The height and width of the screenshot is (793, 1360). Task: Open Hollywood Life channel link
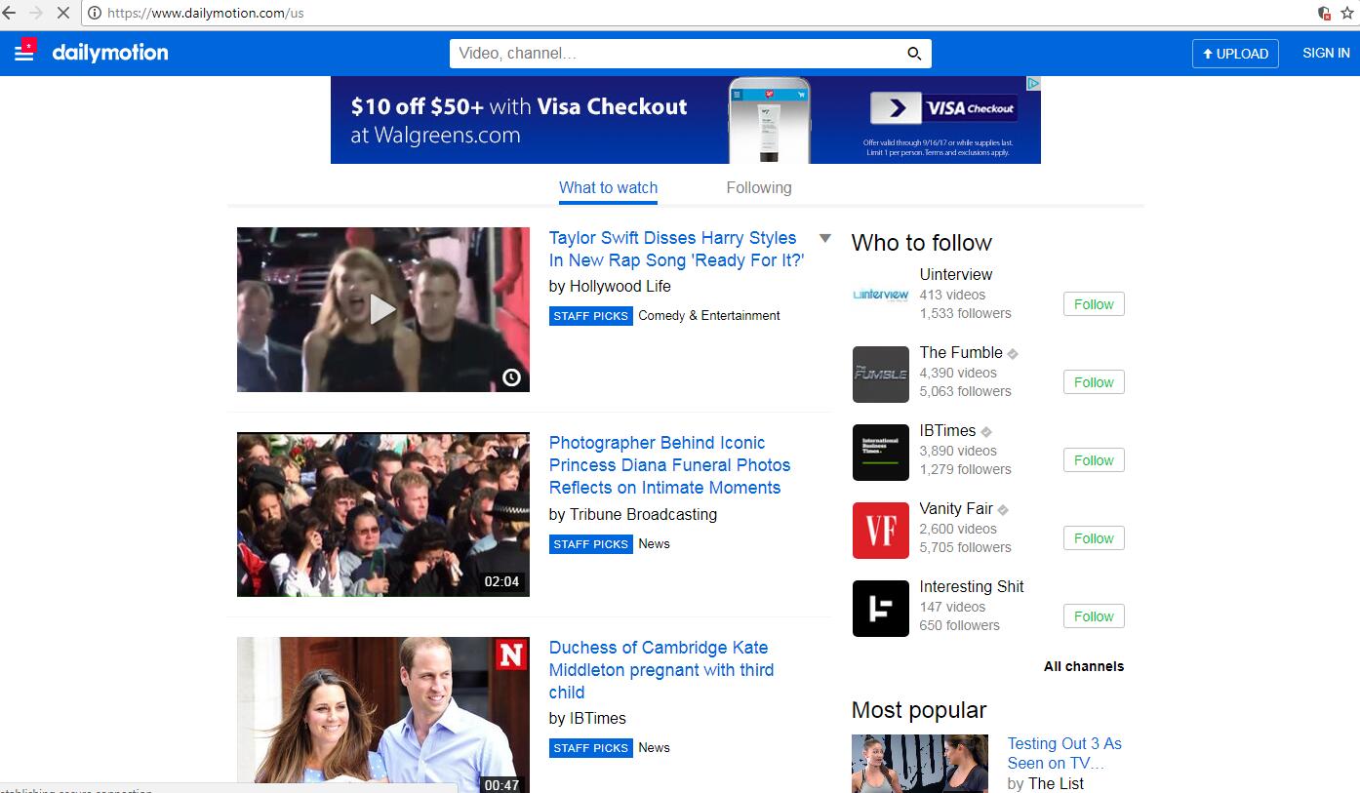click(x=620, y=286)
